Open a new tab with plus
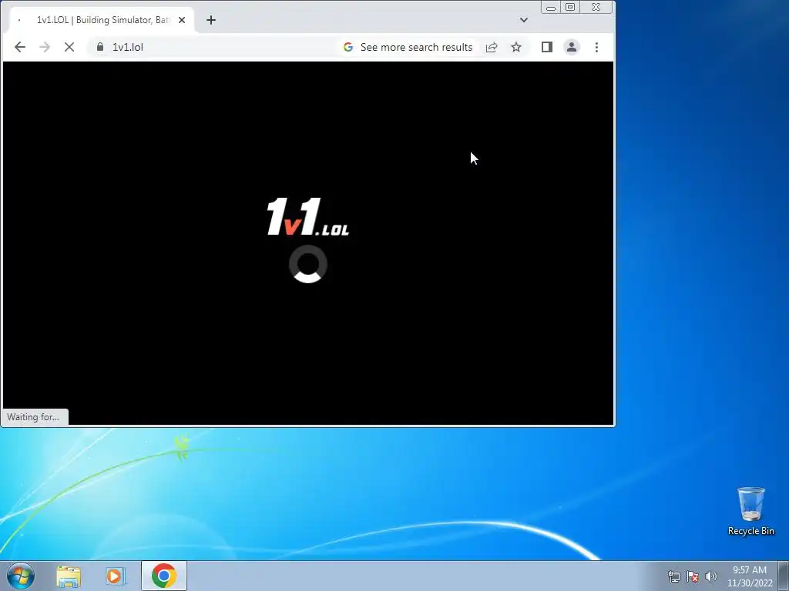 (211, 20)
